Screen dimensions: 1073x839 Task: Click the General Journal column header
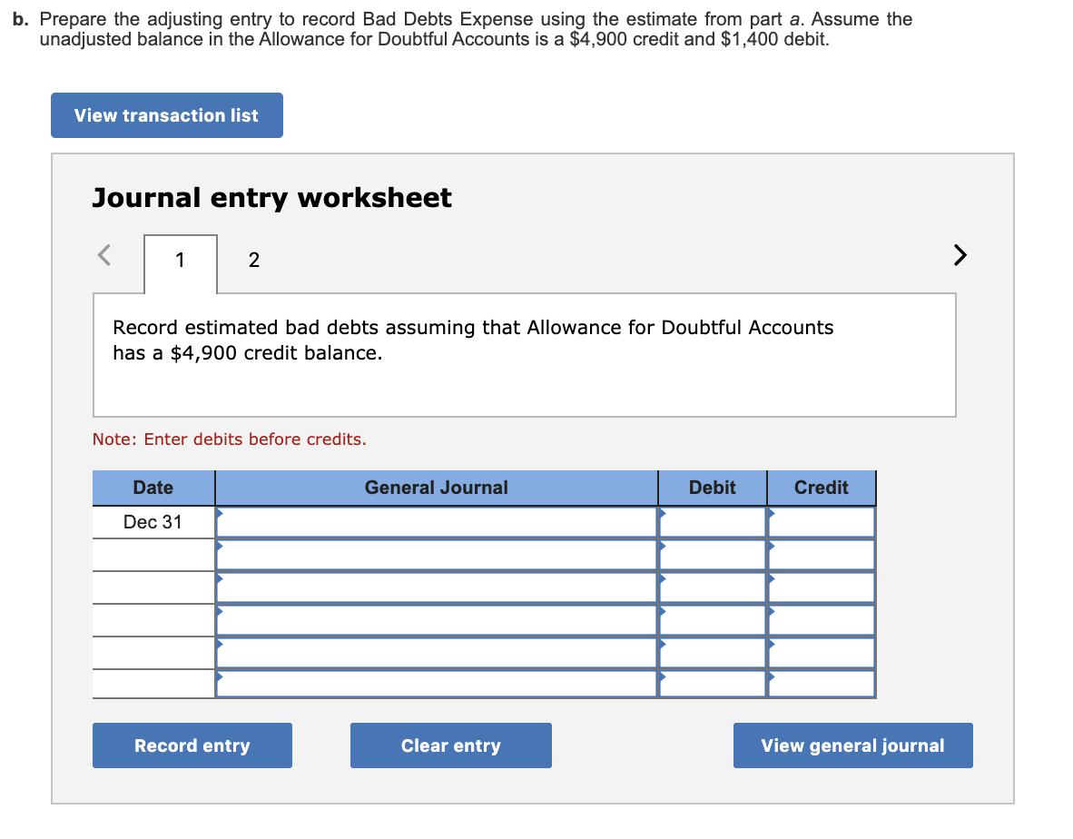437,488
